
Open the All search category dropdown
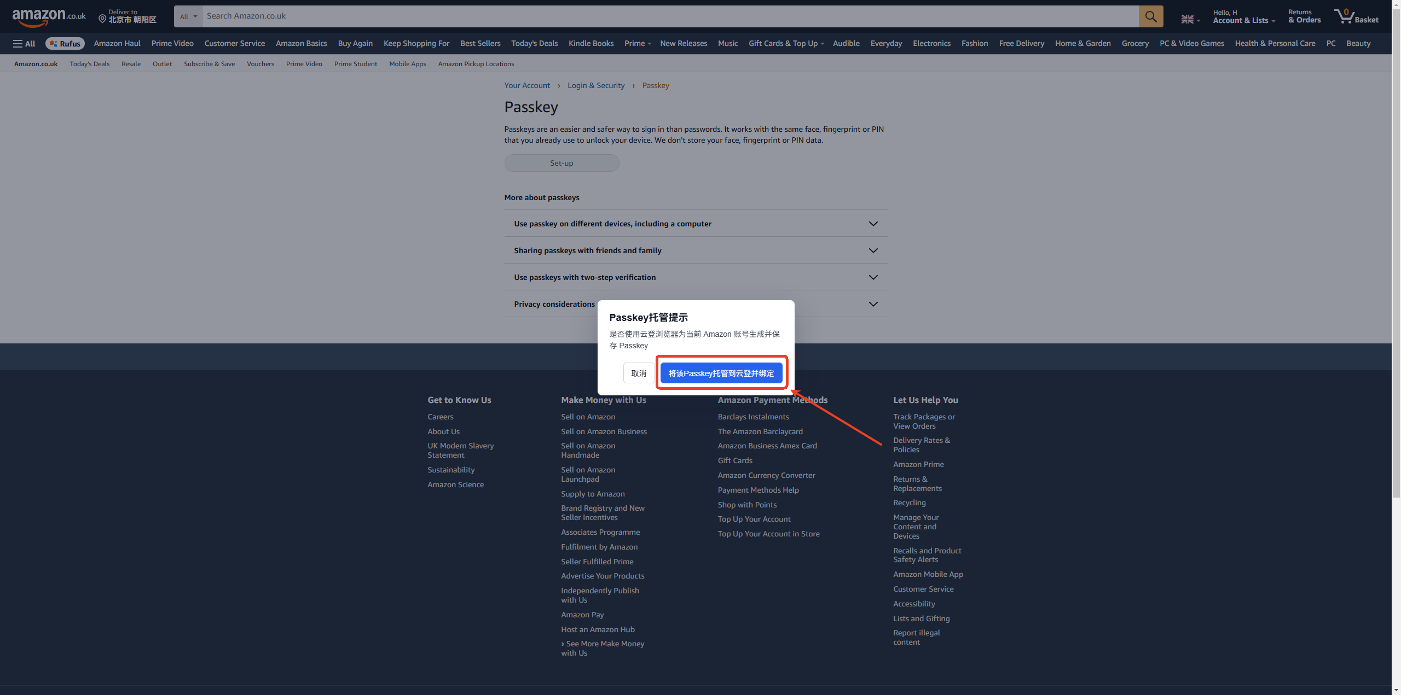(x=188, y=16)
